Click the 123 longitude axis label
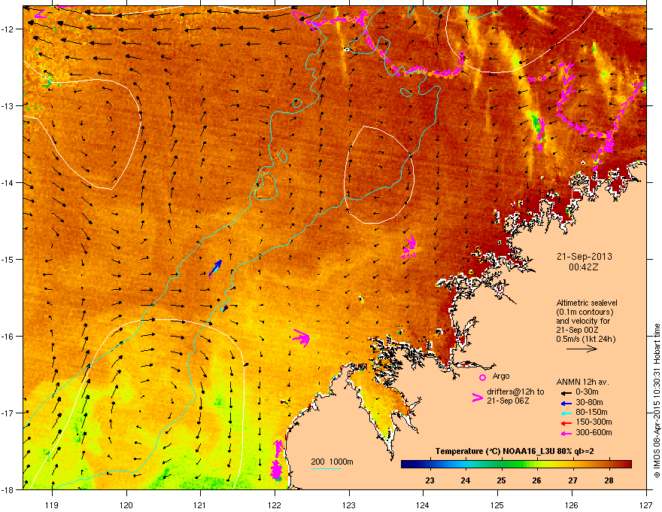 (349, 504)
